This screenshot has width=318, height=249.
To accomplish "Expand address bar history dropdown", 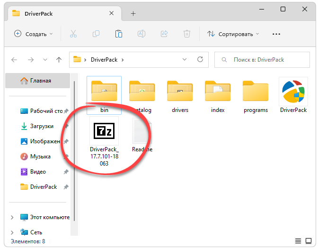I will (x=185, y=60).
